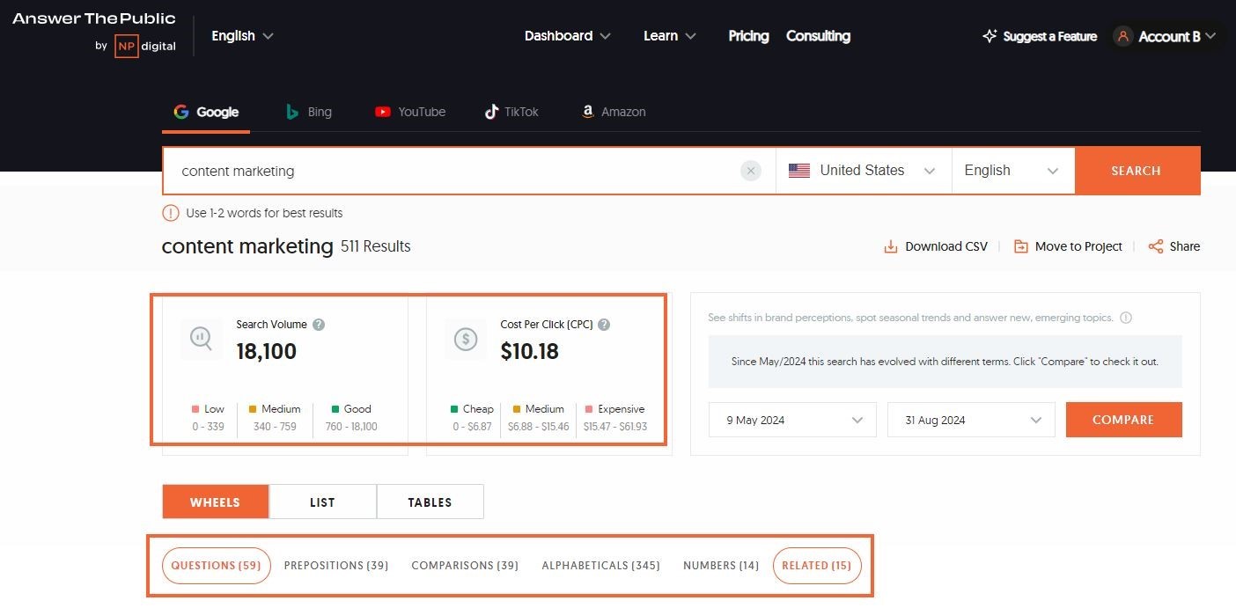Click the $10.18 cost per click value
Image resolution: width=1236 pixels, height=608 pixels.
coord(530,352)
